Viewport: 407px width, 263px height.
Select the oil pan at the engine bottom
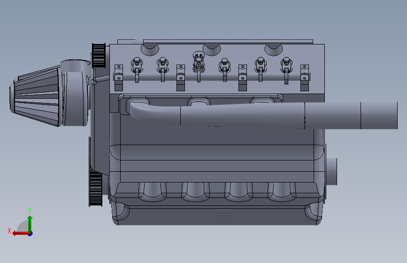217,213
